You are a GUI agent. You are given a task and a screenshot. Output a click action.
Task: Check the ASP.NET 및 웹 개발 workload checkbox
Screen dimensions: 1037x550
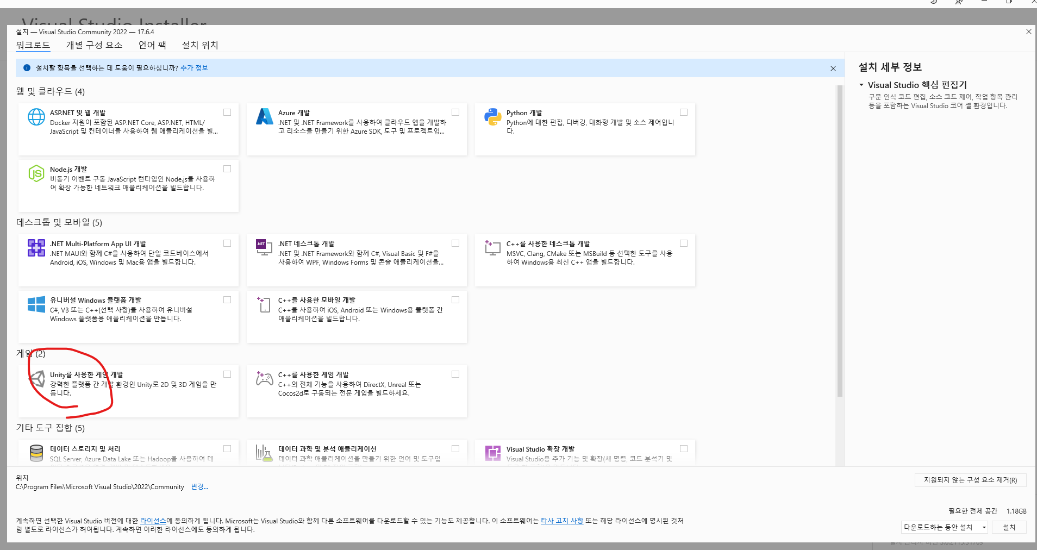point(227,112)
